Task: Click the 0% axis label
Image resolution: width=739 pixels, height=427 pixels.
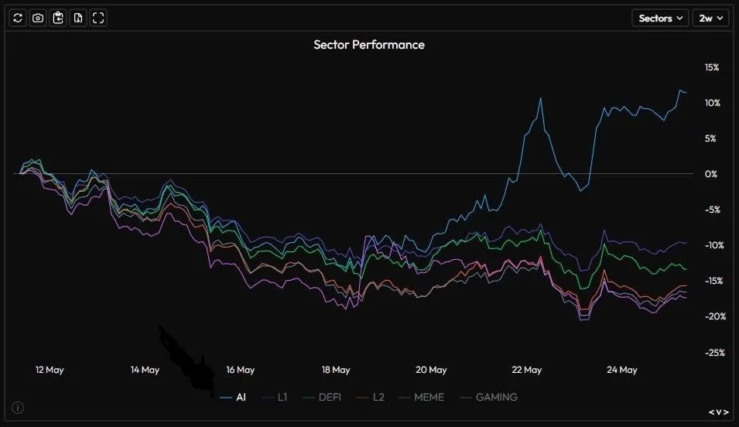Action: (710, 174)
